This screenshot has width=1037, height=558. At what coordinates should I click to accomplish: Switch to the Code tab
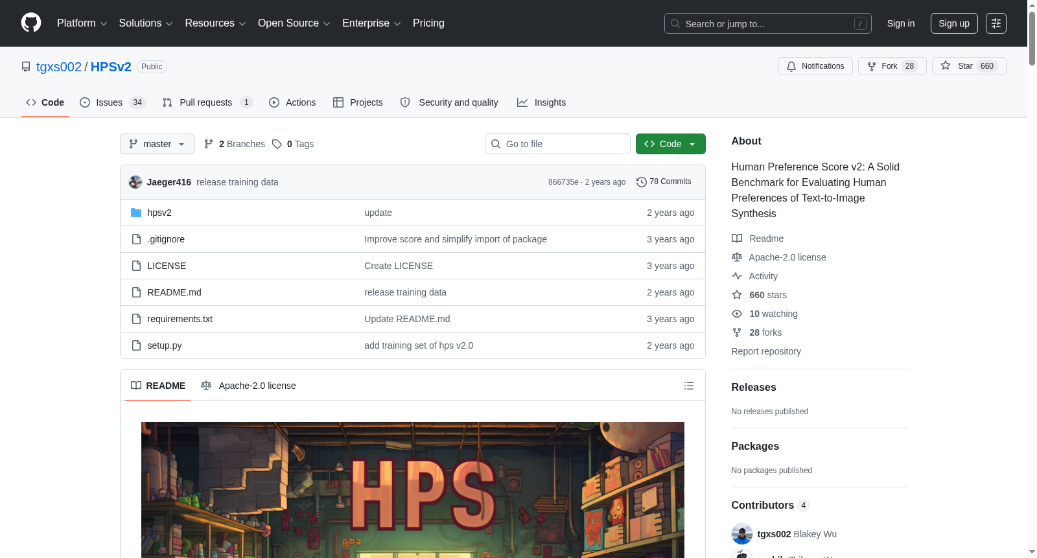point(45,102)
